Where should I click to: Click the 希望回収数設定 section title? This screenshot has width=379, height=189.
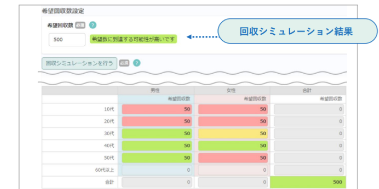point(63,11)
